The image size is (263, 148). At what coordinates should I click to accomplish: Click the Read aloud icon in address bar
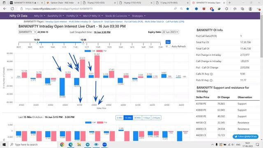175,9
